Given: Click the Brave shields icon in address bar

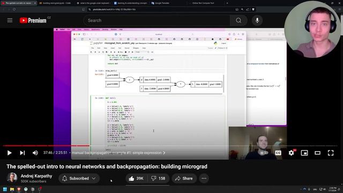Looking at the screenshot, I should [253, 10].
